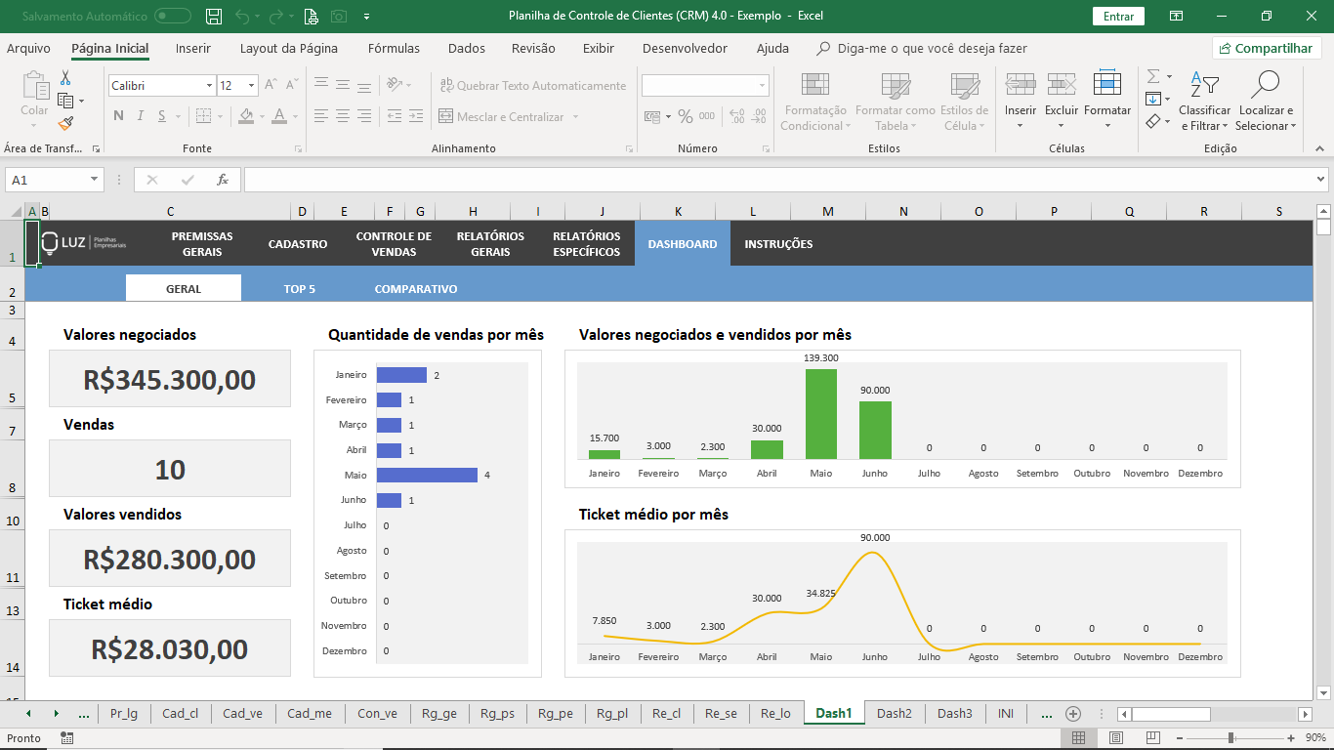1334x750 pixels.
Task: Switch to the Dados tab
Action: [x=467, y=48]
